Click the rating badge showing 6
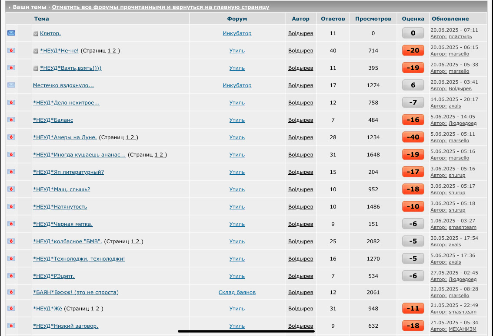The image size is (493, 336). (x=413, y=85)
